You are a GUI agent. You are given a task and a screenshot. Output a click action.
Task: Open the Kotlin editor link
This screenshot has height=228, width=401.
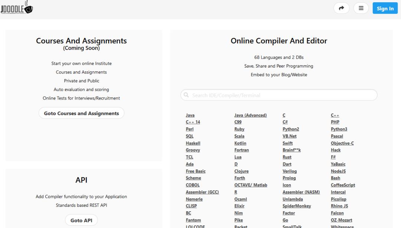point(240,143)
